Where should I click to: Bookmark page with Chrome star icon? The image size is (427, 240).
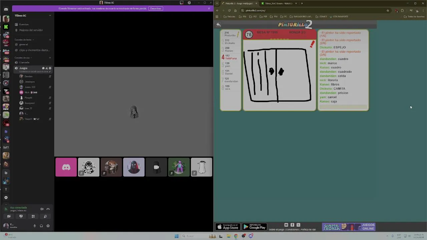pos(388,10)
